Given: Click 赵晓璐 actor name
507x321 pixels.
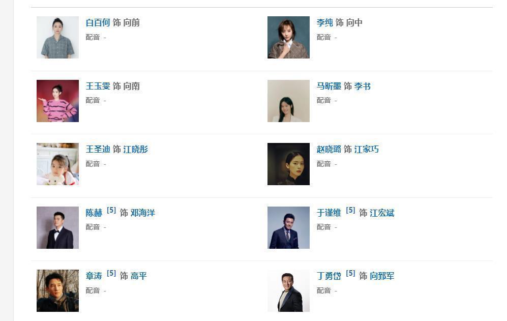Looking at the screenshot, I should 329,150.
